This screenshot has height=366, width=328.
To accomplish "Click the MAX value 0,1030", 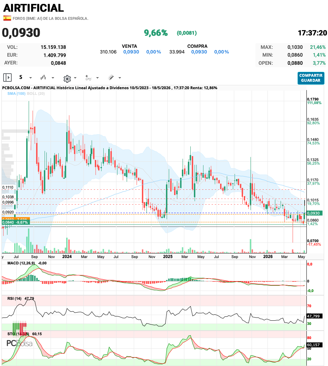I will 295,47.
